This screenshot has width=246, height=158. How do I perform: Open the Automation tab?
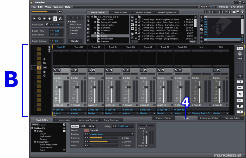(65, 120)
